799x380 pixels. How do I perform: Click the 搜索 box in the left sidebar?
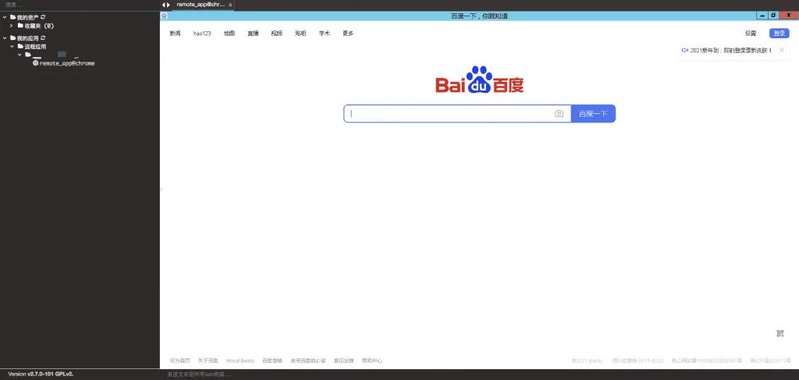pos(79,5)
